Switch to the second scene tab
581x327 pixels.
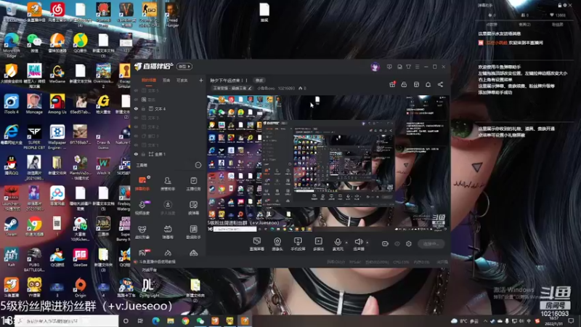(166, 81)
